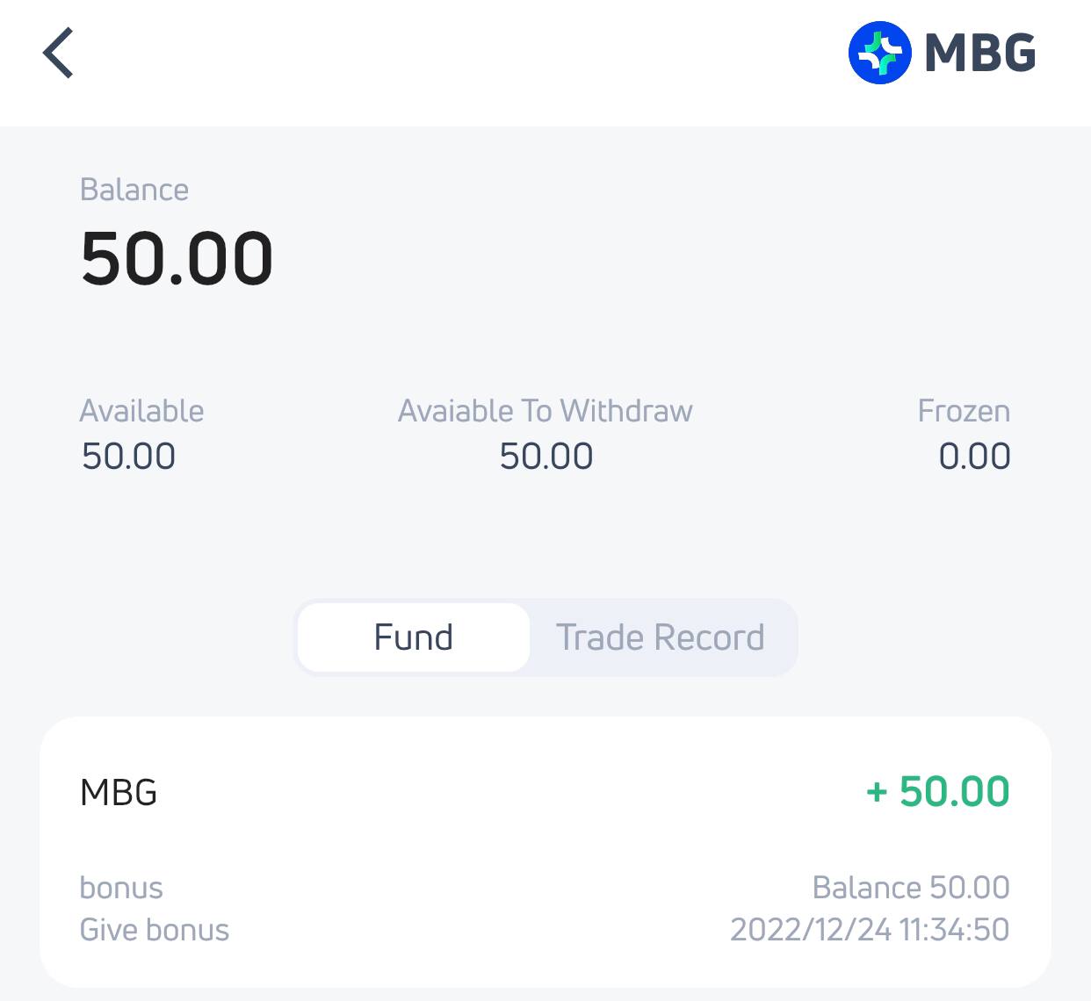
Task: Click the MBG header text
Action: point(979,54)
